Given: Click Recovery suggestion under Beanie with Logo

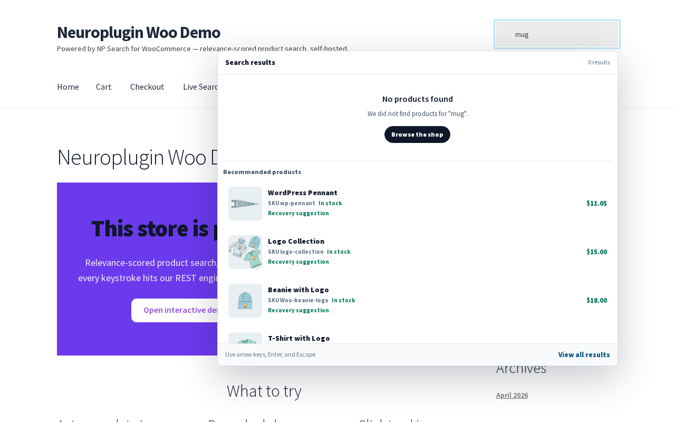Looking at the screenshot, I should click(298, 310).
